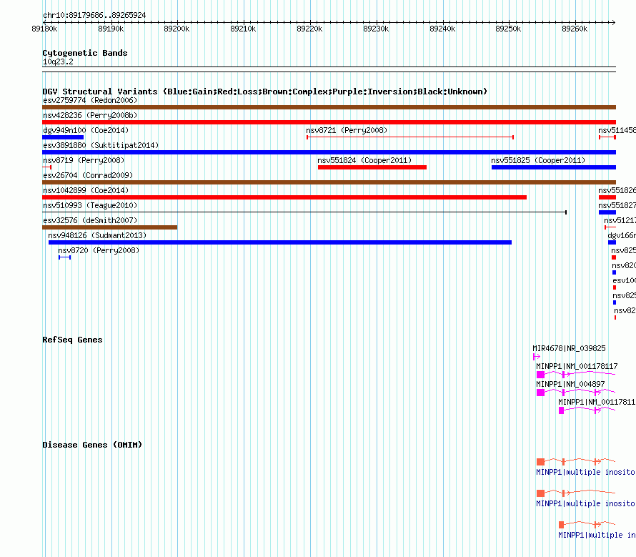This screenshot has width=636, height=557.
Task: Select the nsv551825 (Cooper2011) blue bar
Action: click(554, 167)
